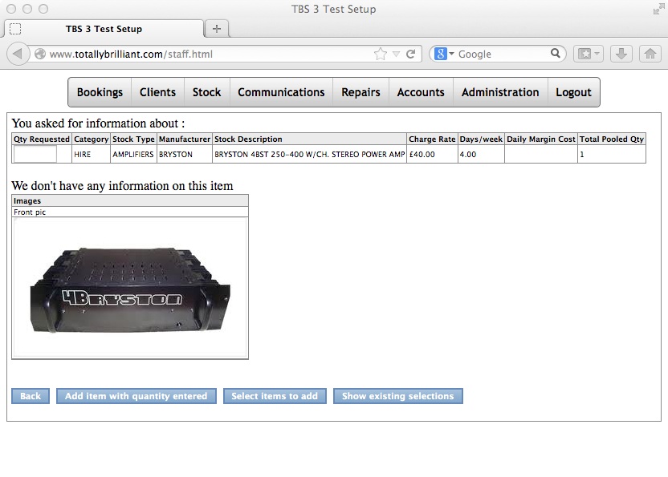Click Show existing selections button
Screen dimensions: 668x477
(397, 396)
